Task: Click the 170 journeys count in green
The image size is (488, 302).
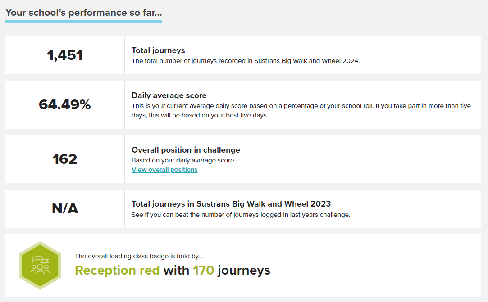Action: [203, 270]
